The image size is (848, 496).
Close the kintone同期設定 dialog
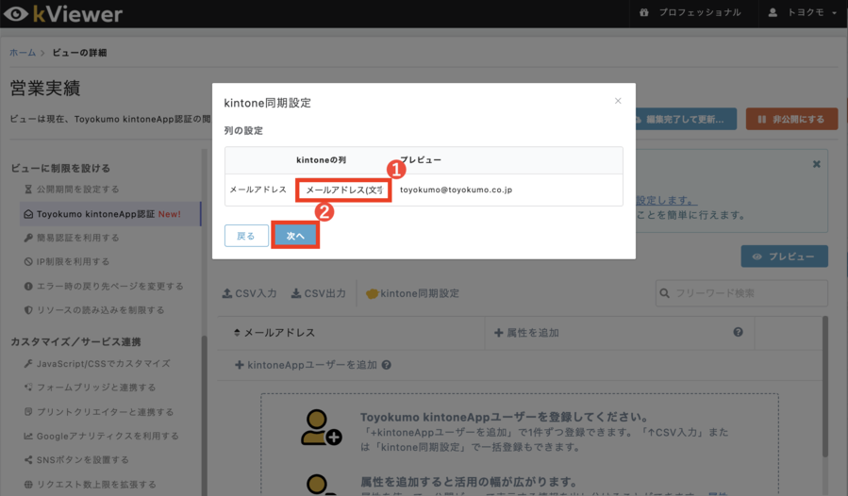point(618,101)
